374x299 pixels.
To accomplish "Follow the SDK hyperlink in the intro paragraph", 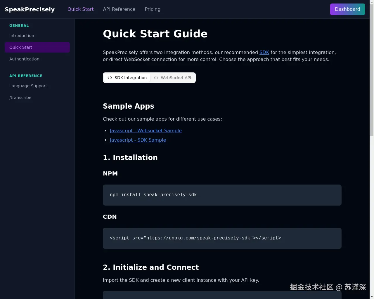I will pyautogui.click(x=264, y=52).
